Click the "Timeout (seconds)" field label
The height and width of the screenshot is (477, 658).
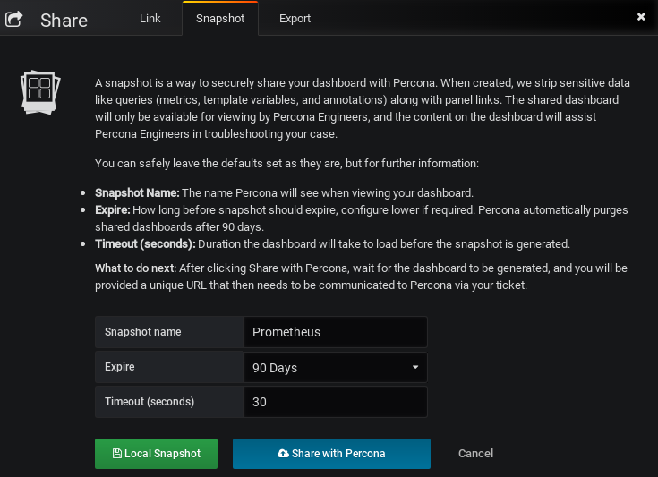pyautogui.click(x=150, y=402)
